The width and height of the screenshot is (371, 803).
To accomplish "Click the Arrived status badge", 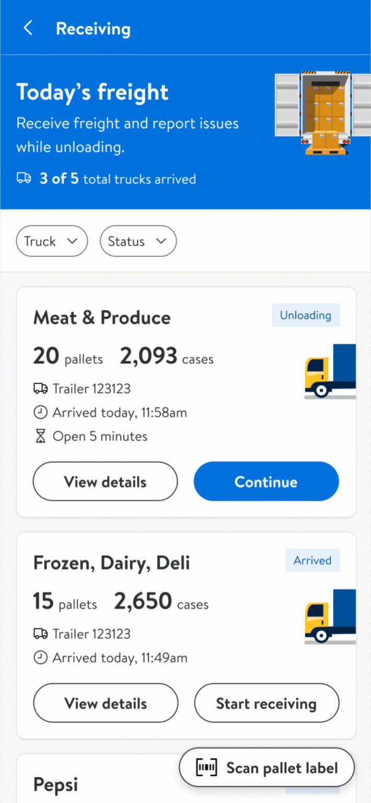I will pos(312,560).
